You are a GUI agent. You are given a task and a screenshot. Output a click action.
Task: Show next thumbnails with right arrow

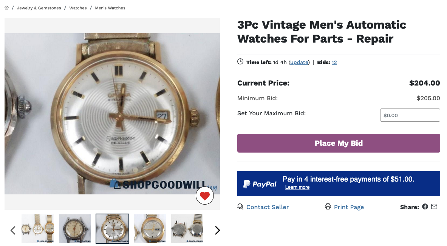pos(217,230)
